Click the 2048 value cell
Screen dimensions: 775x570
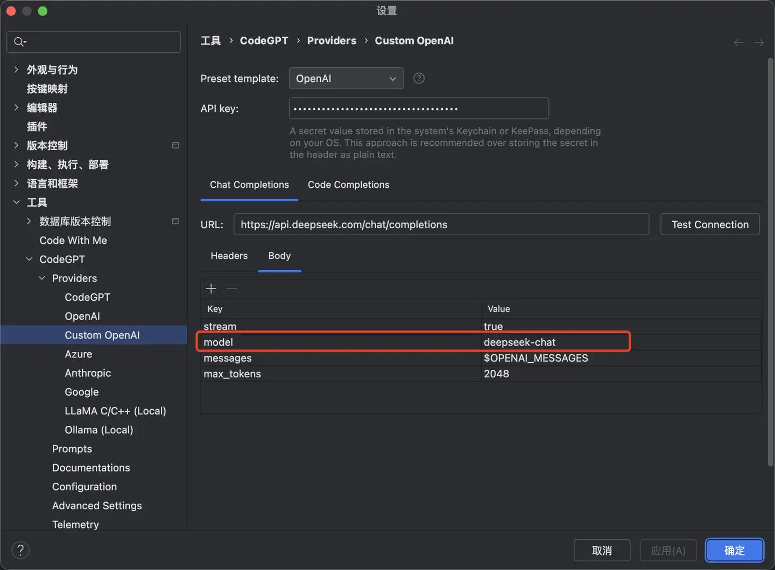pyautogui.click(x=621, y=374)
